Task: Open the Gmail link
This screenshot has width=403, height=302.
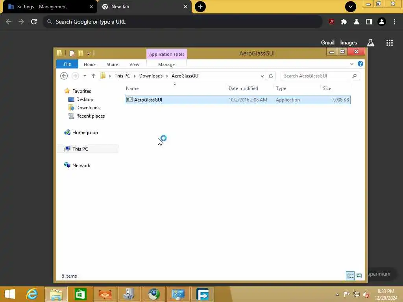Action: [x=327, y=42]
